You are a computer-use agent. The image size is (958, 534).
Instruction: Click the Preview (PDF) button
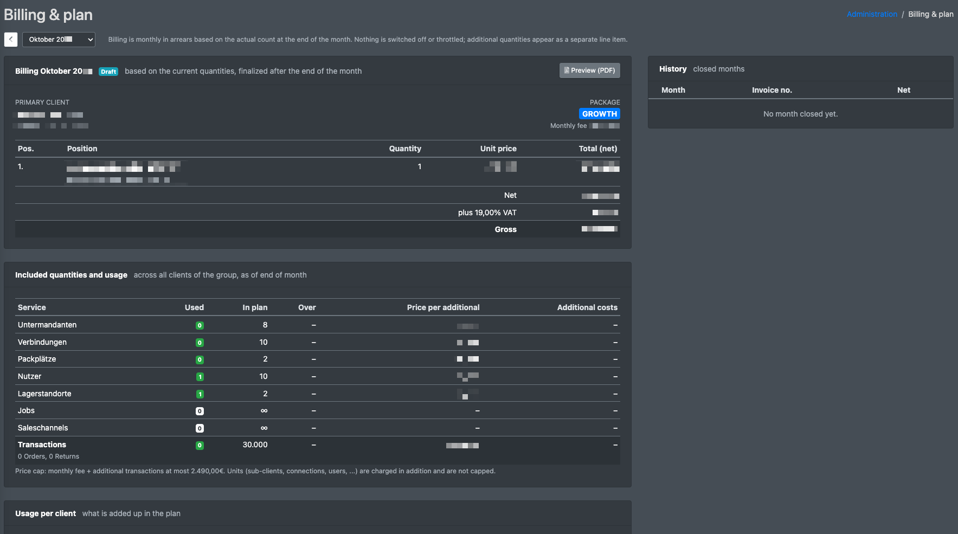pos(589,70)
